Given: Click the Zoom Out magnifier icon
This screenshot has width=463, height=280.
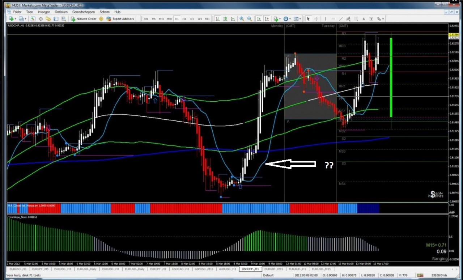Looking at the screenshot, I should point(249,19).
